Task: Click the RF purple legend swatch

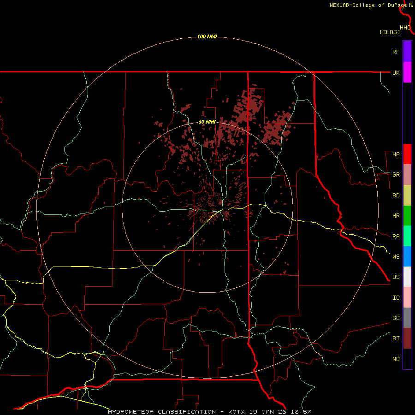Action: click(407, 52)
